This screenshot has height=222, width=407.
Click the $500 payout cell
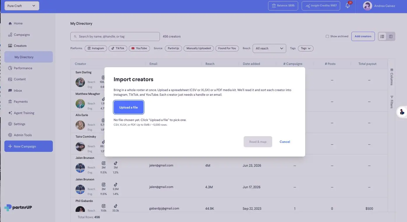point(369,209)
